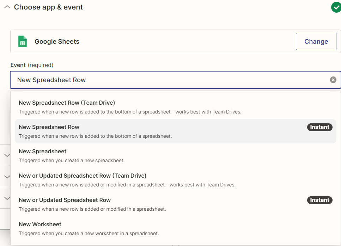Click the Google Sheets app name text
Image resolution: width=341 pixels, height=246 pixels.
tap(57, 42)
